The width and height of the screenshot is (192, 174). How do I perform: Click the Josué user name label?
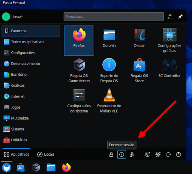point(17,16)
